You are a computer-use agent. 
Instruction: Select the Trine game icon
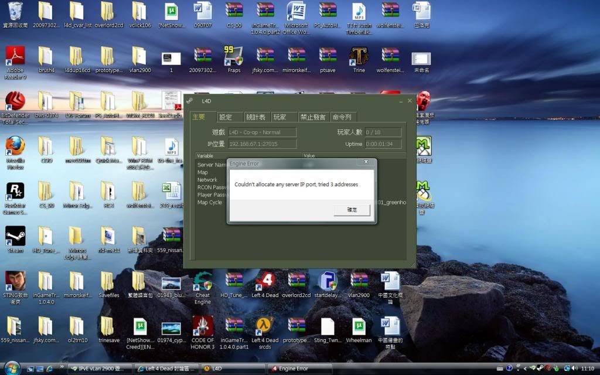(359, 57)
